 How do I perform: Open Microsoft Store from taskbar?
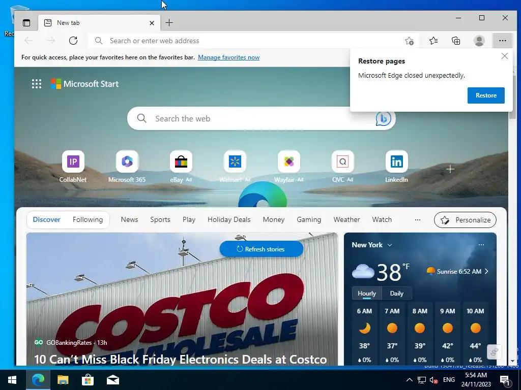coord(88,380)
